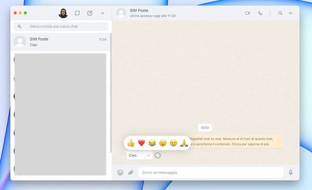Image resolution: width=312 pixels, height=190 pixels.
Task: Record a voice message with microphone
Action: 291,172
